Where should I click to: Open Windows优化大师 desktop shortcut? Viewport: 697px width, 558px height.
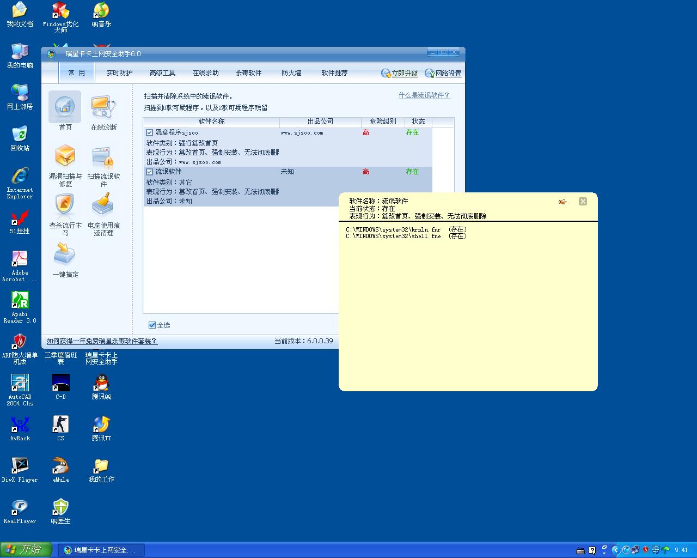(x=60, y=17)
